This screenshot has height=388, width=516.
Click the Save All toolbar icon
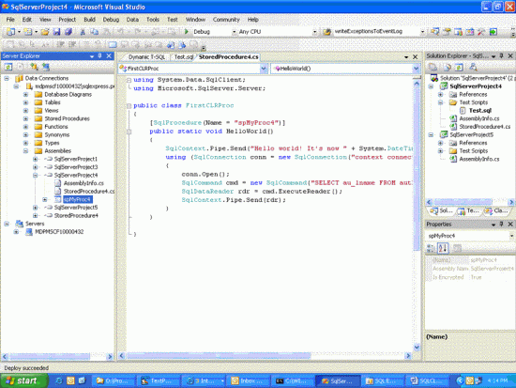68,32
